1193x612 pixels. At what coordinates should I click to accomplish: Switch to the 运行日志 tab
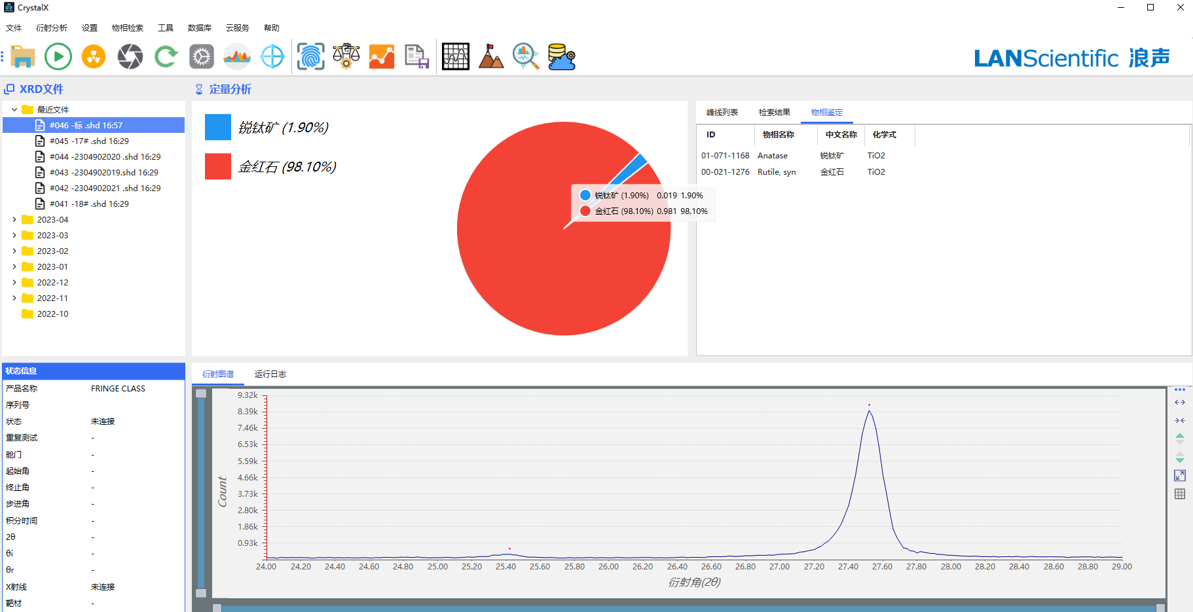(270, 374)
